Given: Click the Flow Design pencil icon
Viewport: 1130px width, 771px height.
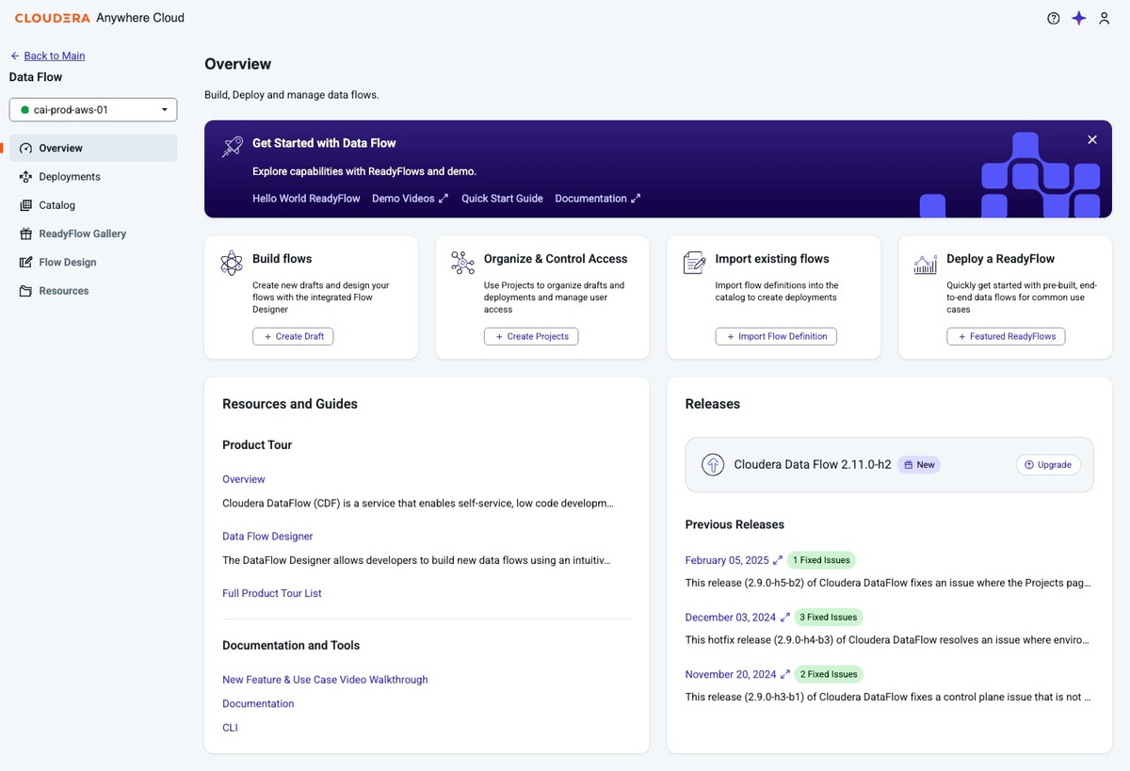Looking at the screenshot, I should coord(25,263).
